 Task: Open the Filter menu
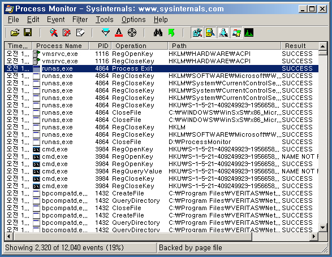point(80,19)
